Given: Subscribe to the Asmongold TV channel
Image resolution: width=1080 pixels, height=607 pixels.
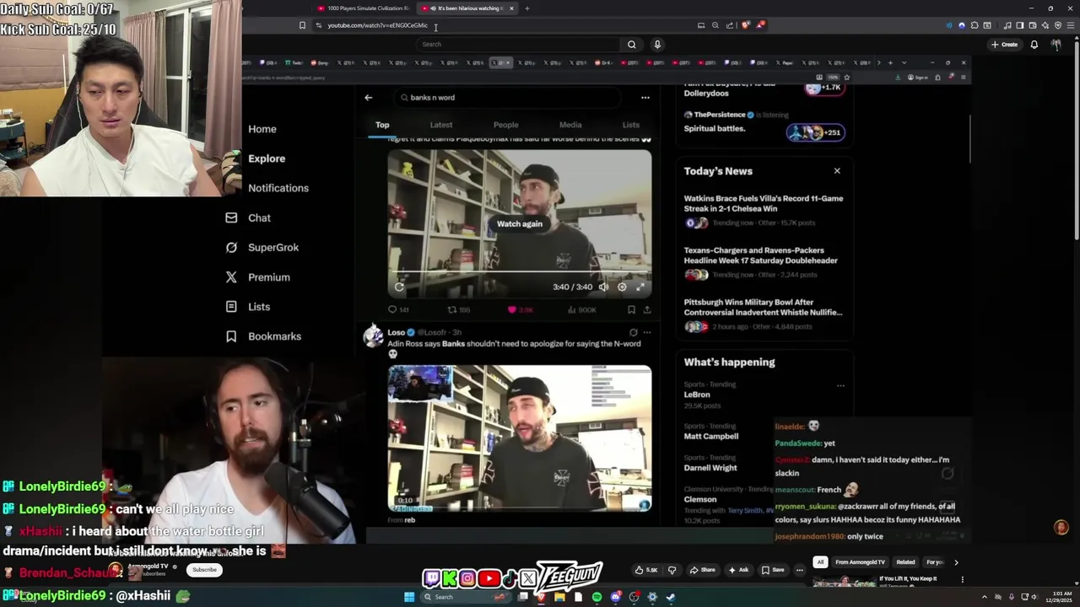Looking at the screenshot, I should point(204,570).
